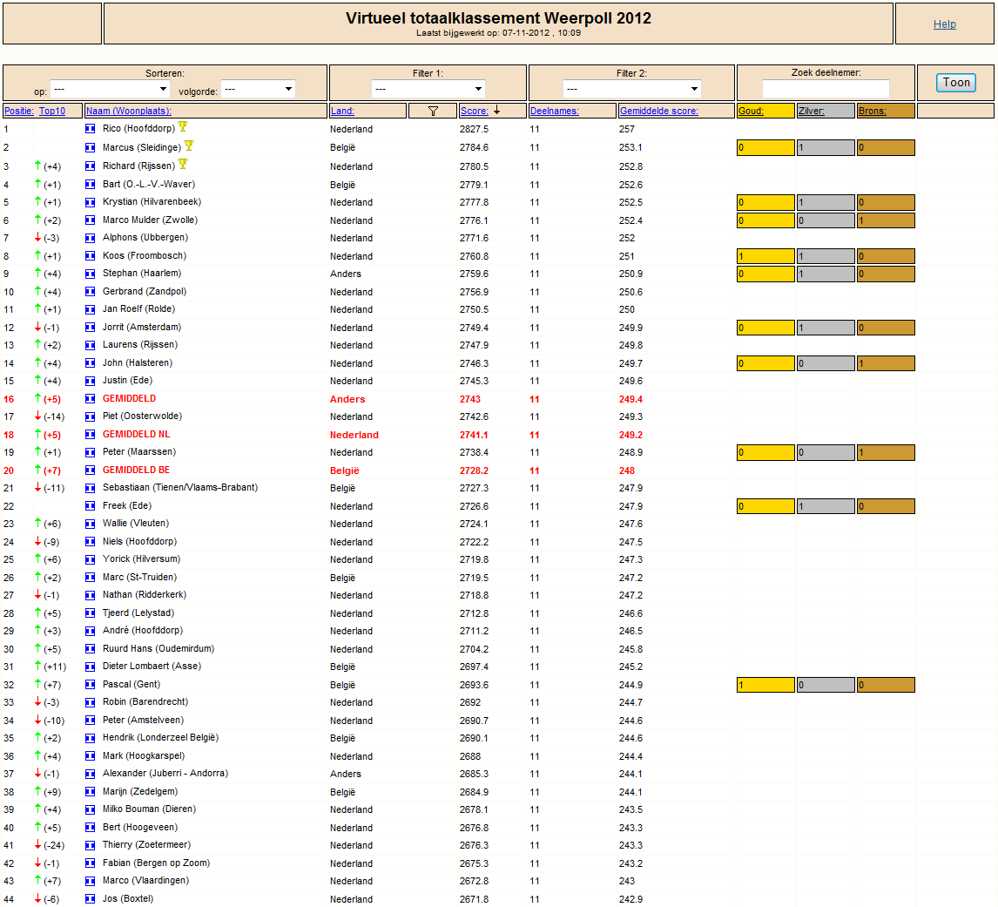This screenshot has height=907, width=998.
Task: Click the name Milko Bouman (Dieren)
Action: [x=149, y=809]
